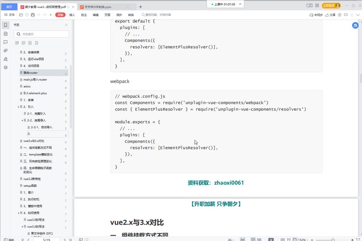Collapse the '4、如何使用' bookmark tree node
This screenshot has width=362, height=241.
point(18,213)
